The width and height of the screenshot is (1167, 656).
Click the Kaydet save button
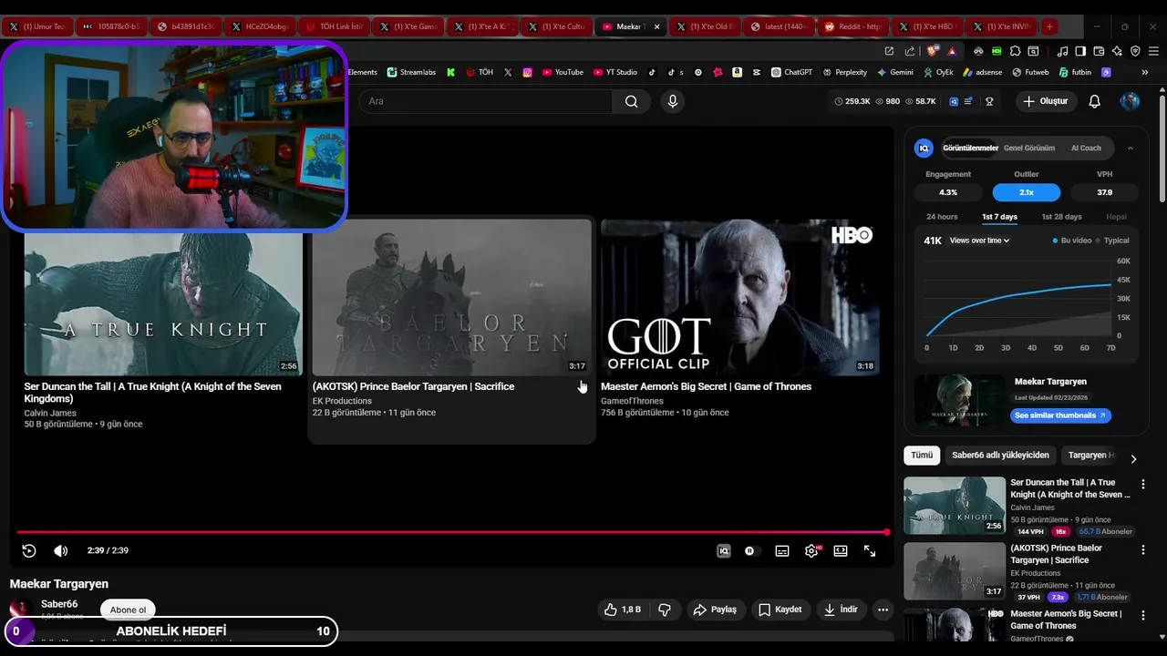coord(780,610)
